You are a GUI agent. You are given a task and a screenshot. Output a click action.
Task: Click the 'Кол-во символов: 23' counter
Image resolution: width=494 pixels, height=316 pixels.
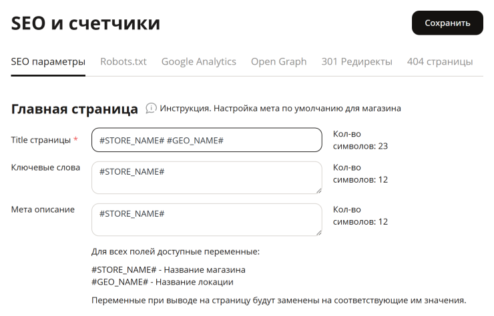360,140
